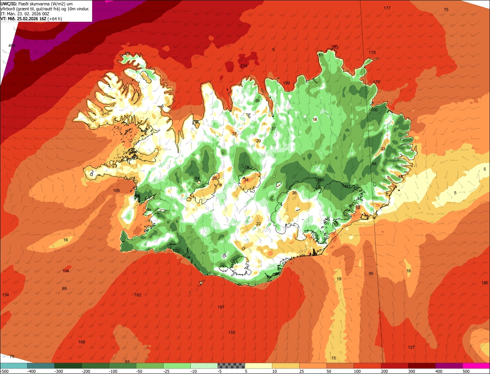This screenshot has width=490, height=374.
Task: Click the map value '51' on the northern peninsula
Action: pos(321,55)
